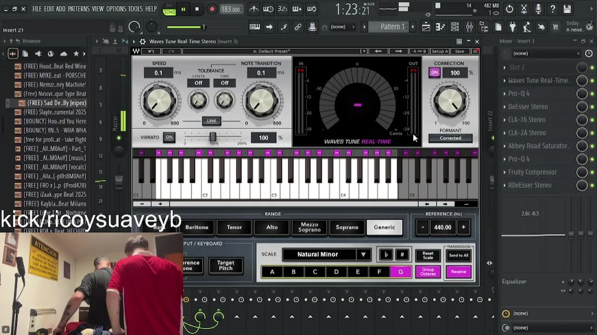Open the VIEW menu

(98, 9)
